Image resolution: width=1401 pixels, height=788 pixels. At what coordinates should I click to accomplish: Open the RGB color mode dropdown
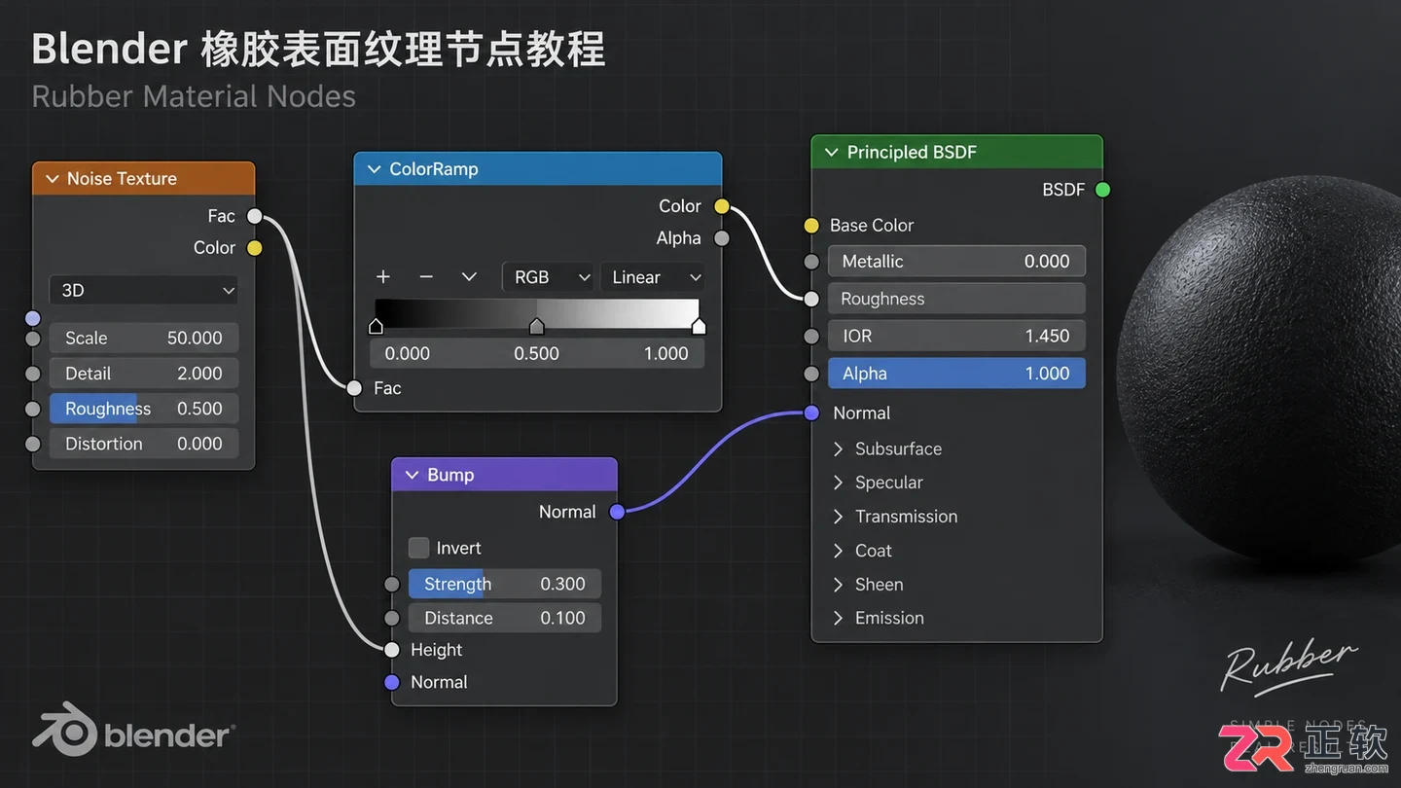coord(548,277)
